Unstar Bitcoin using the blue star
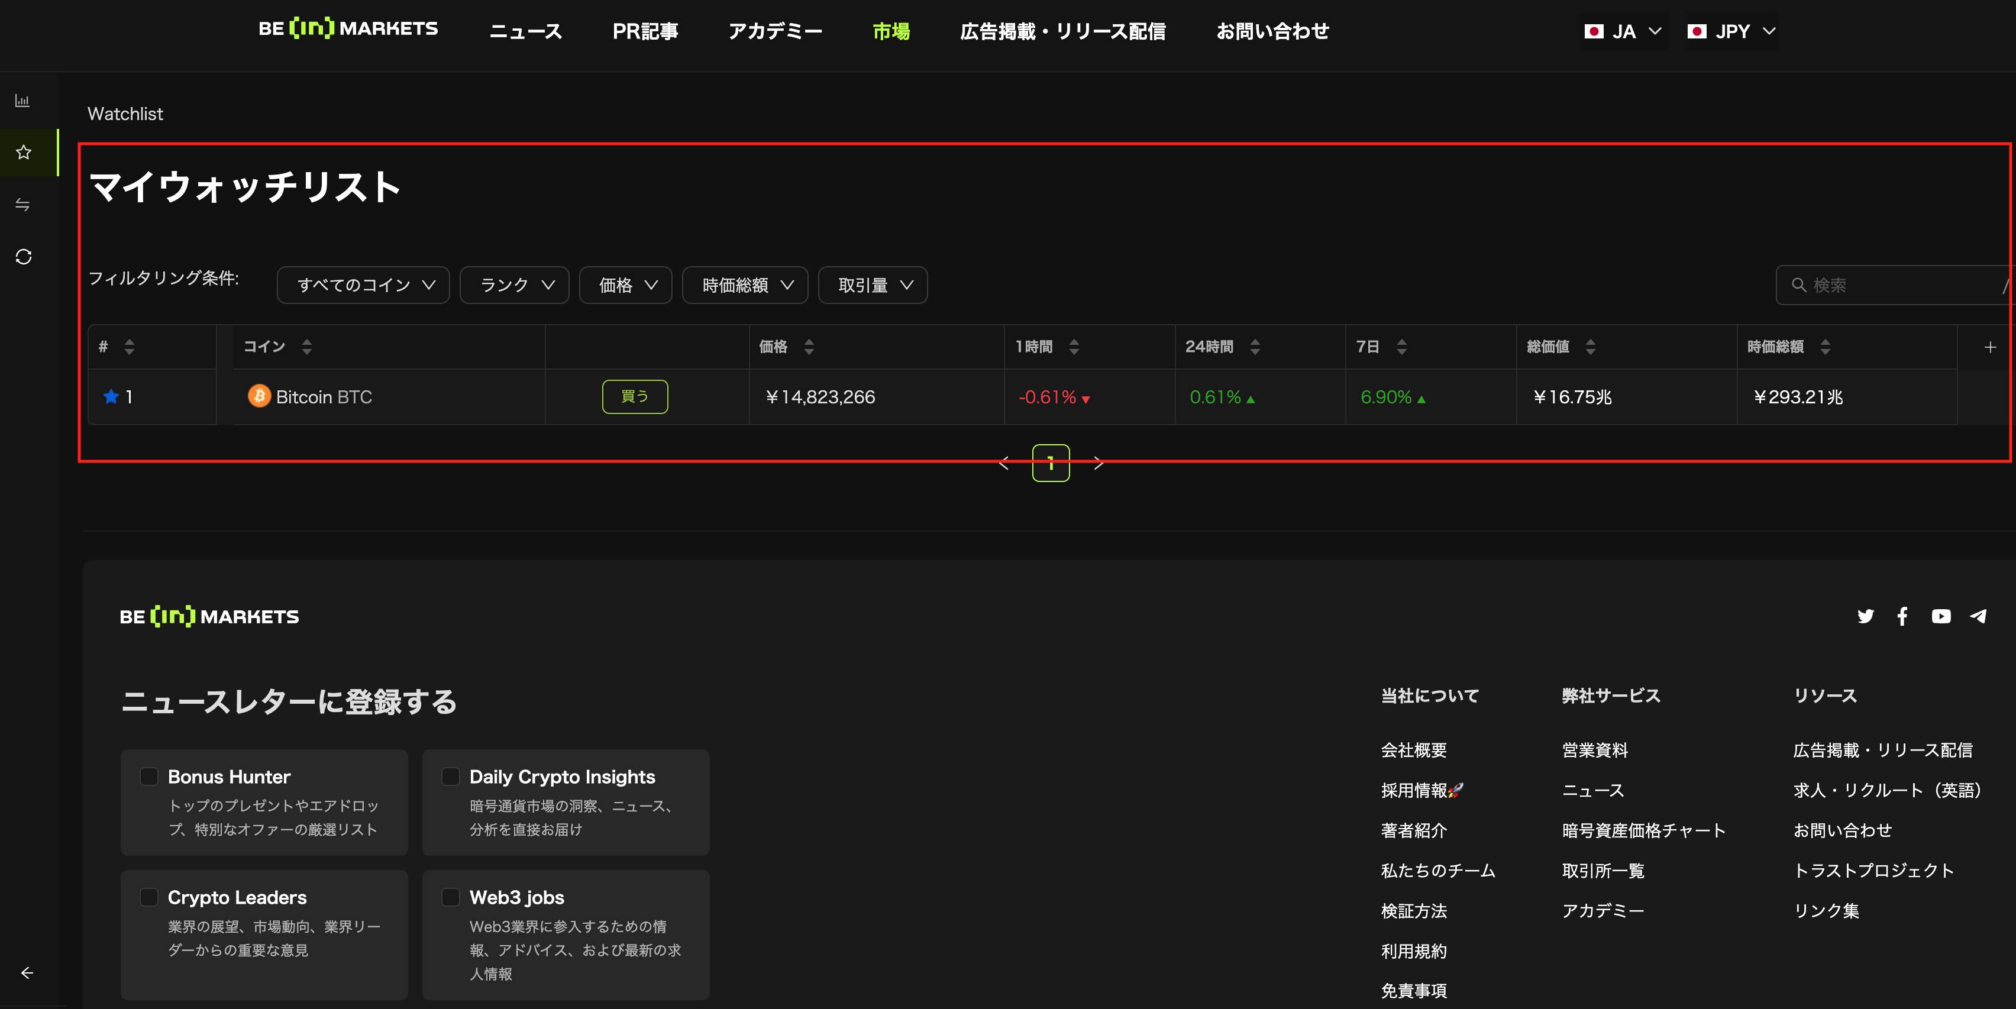The height and width of the screenshot is (1009, 2016). point(111,396)
